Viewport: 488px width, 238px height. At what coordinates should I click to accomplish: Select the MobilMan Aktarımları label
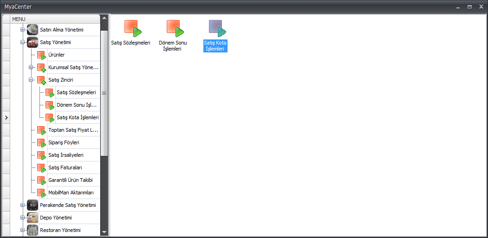(71, 193)
